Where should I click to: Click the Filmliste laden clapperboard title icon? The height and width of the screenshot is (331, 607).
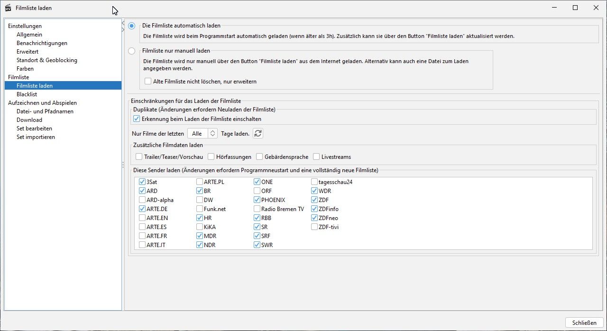[8, 8]
